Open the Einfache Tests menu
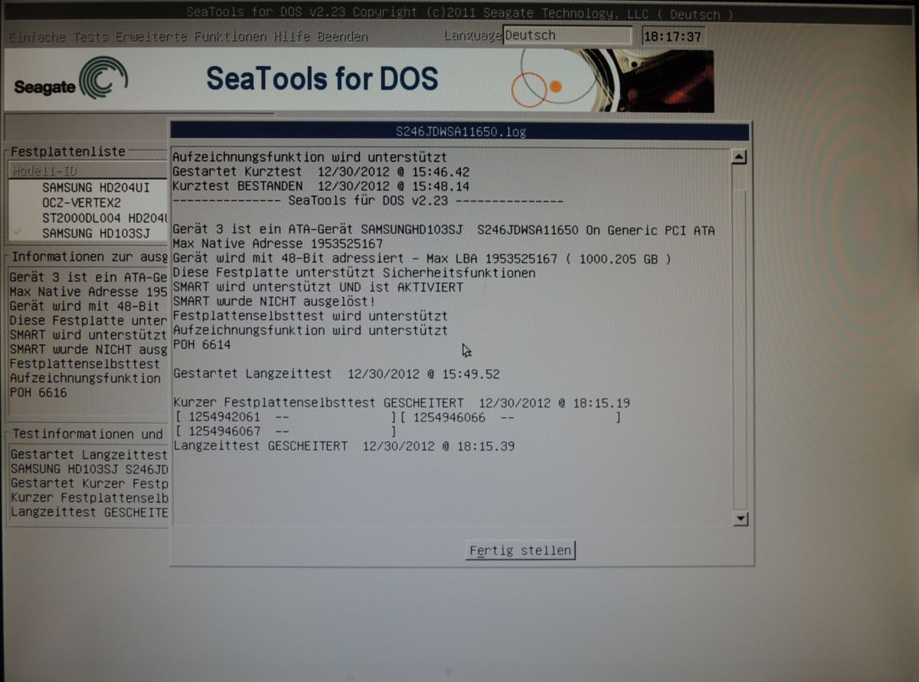 tap(59, 37)
